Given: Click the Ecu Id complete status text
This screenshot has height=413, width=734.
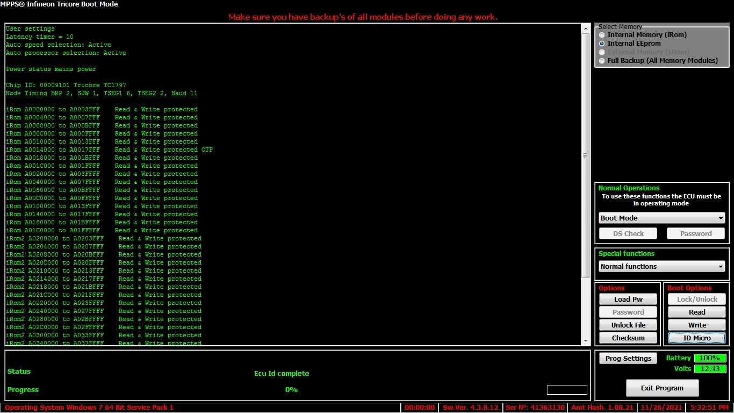Looking at the screenshot, I should pyautogui.click(x=282, y=374).
